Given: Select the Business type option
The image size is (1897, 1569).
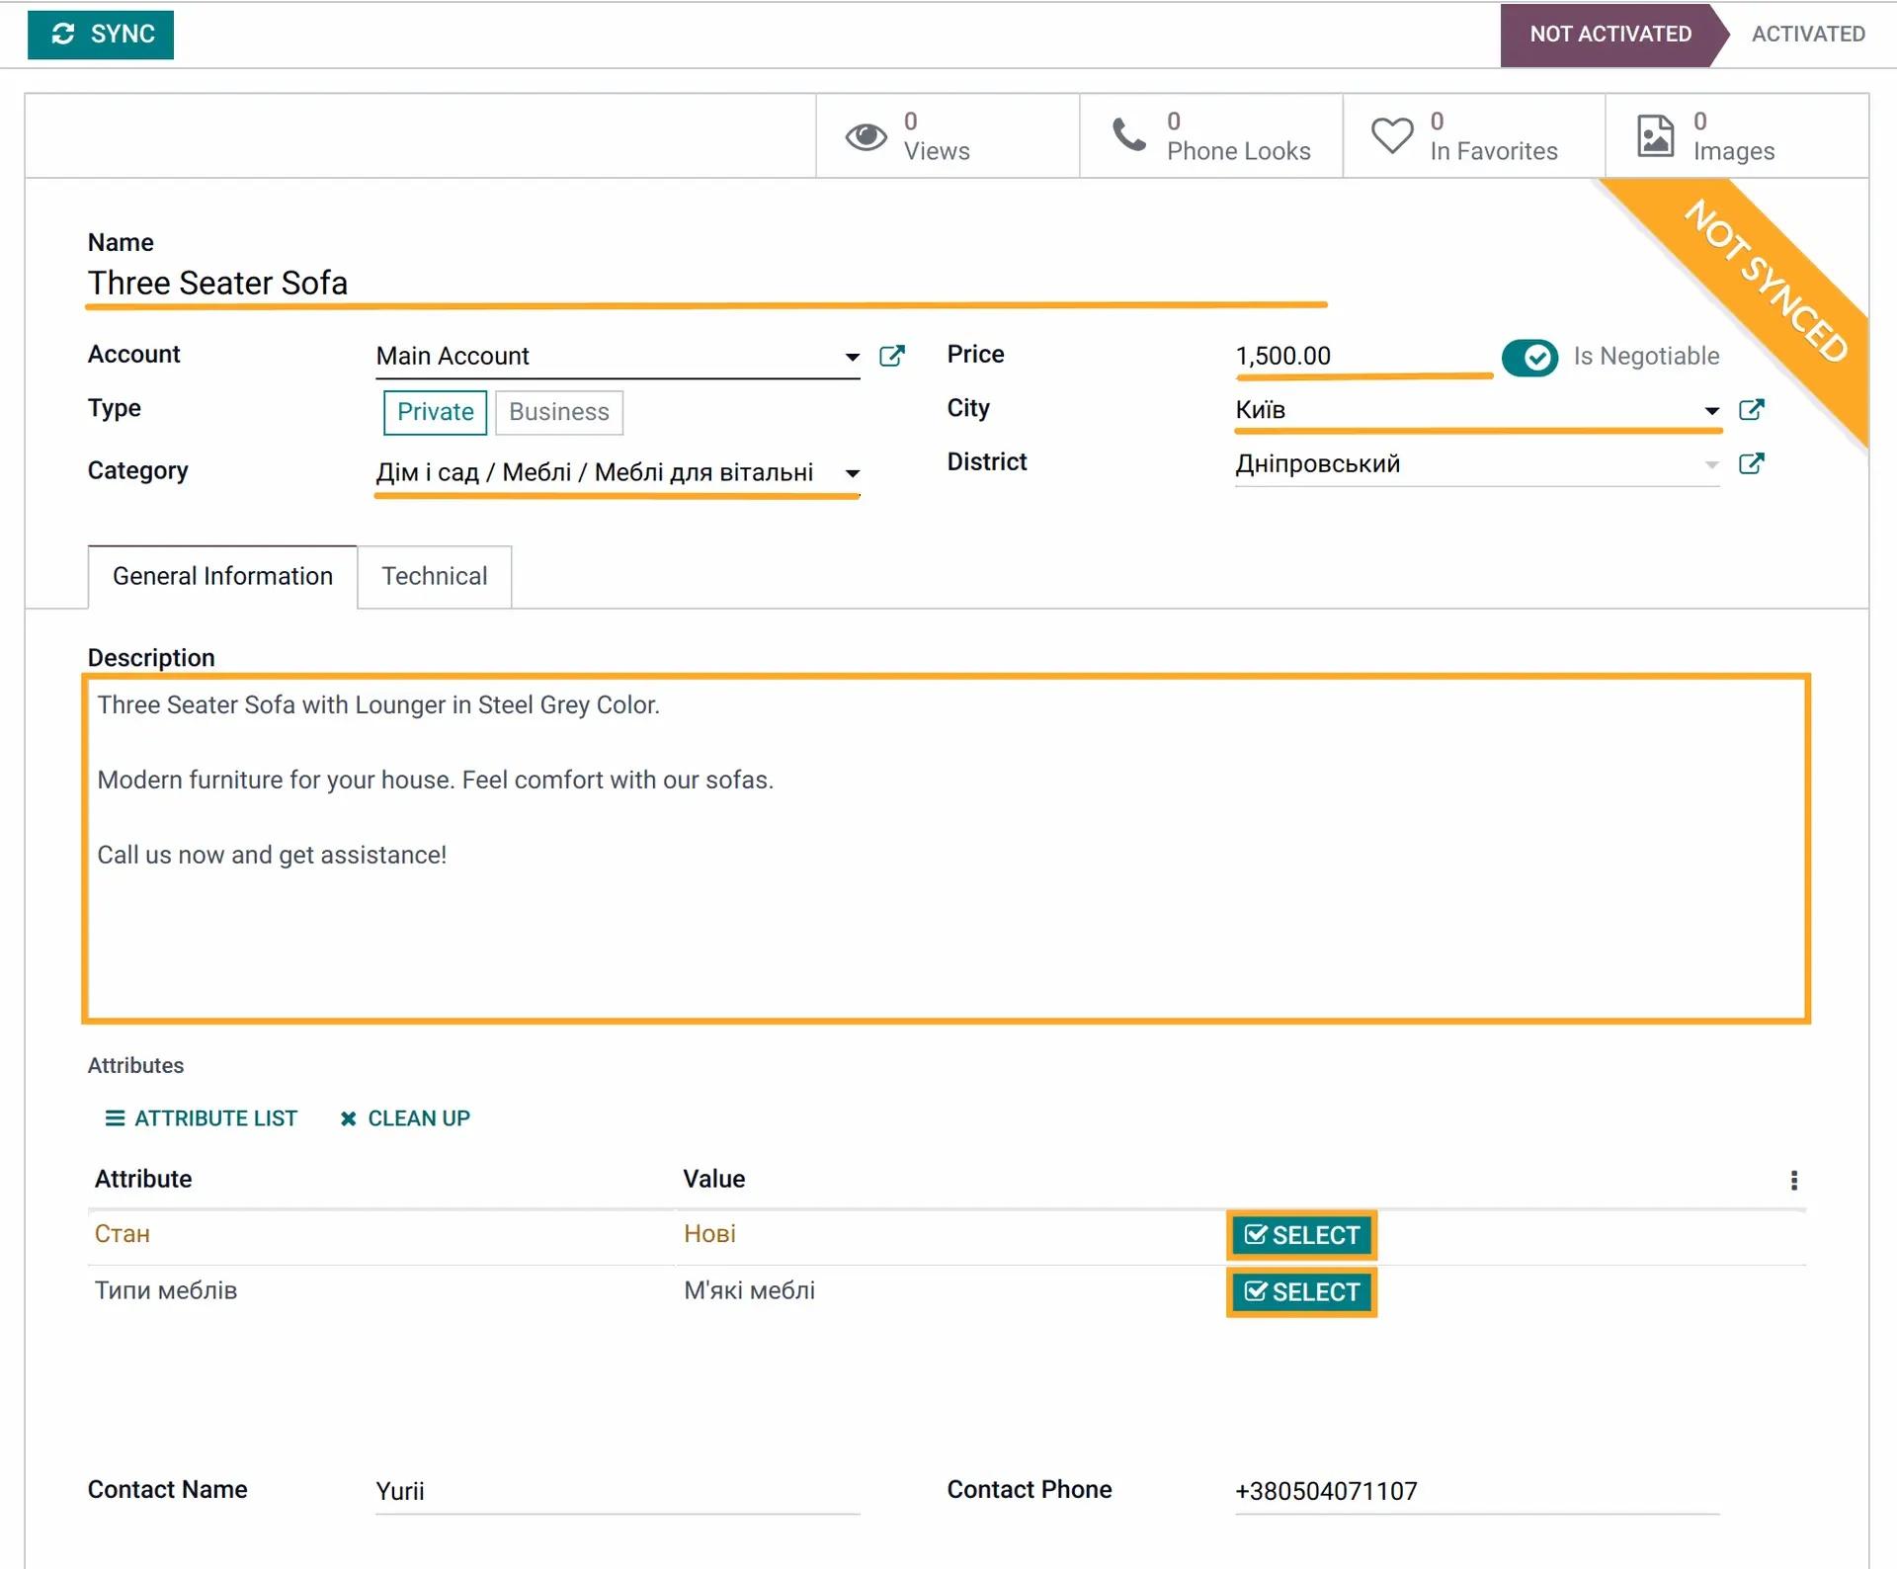Looking at the screenshot, I should click(558, 412).
